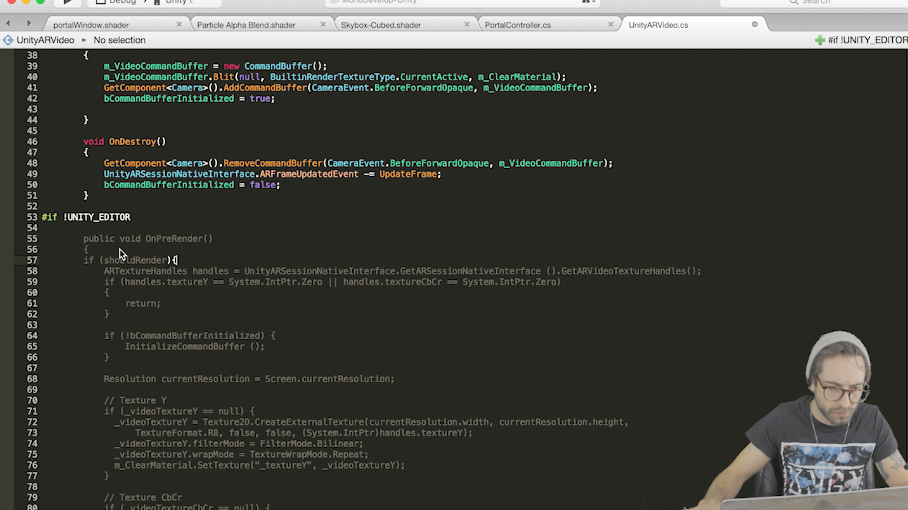Close the Skybox-Cubed.shader tab
Image resolution: width=908 pixels, height=510 pixels.
[467, 24]
